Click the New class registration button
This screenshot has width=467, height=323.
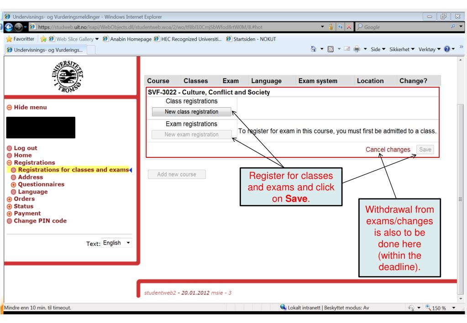[x=191, y=112]
